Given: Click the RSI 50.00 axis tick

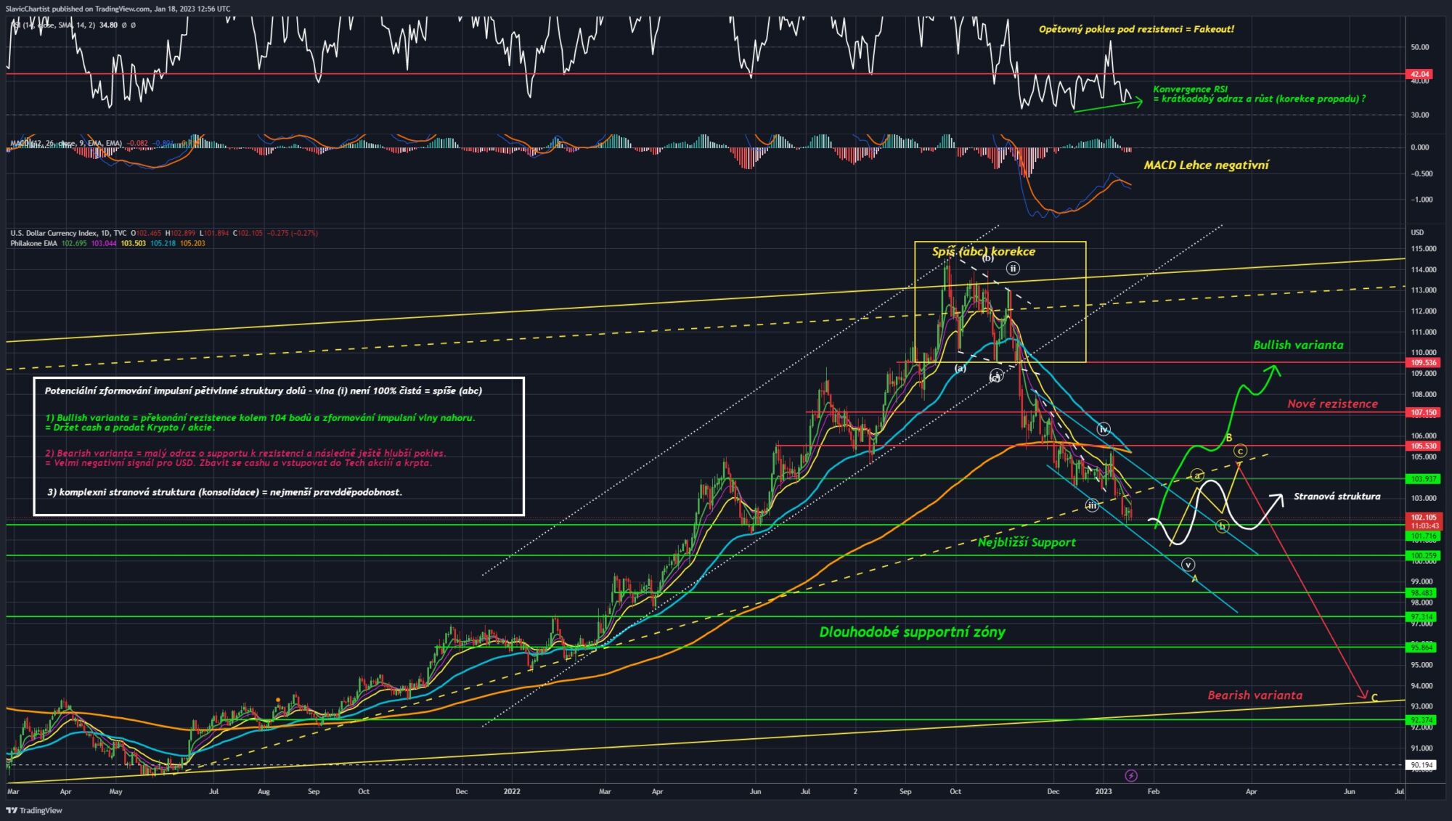Looking at the screenshot, I should coord(1419,47).
